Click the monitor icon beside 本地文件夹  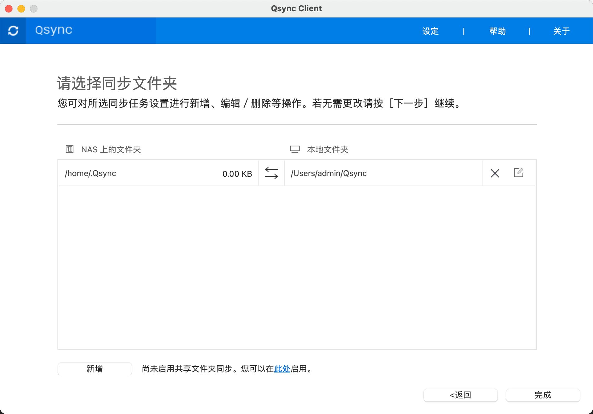pyautogui.click(x=295, y=149)
